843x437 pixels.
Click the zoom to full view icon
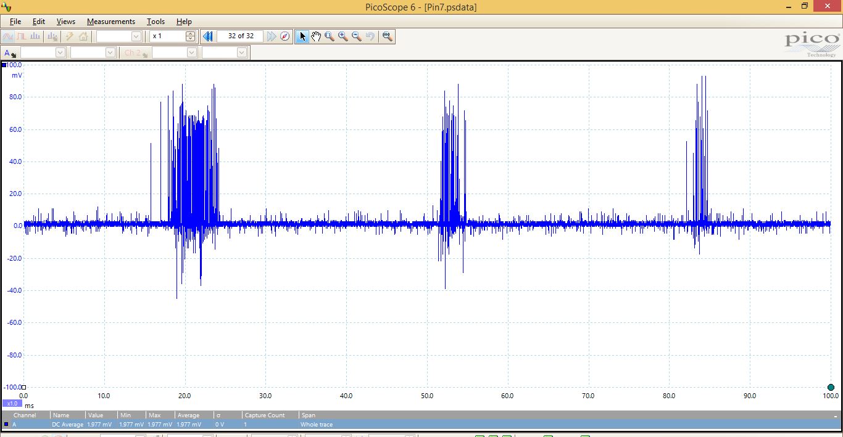click(387, 36)
